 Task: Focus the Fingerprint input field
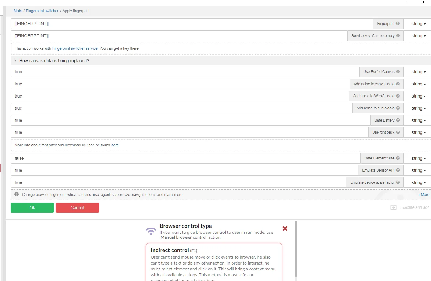pyautogui.click(x=192, y=24)
